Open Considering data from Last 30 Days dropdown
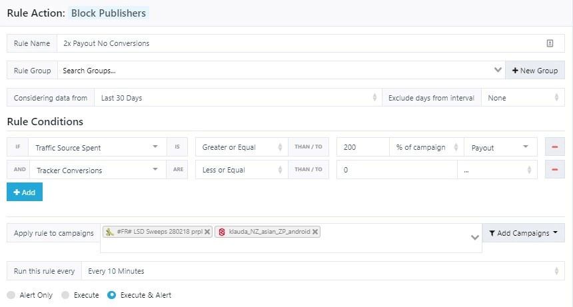 tap(238, 97)
